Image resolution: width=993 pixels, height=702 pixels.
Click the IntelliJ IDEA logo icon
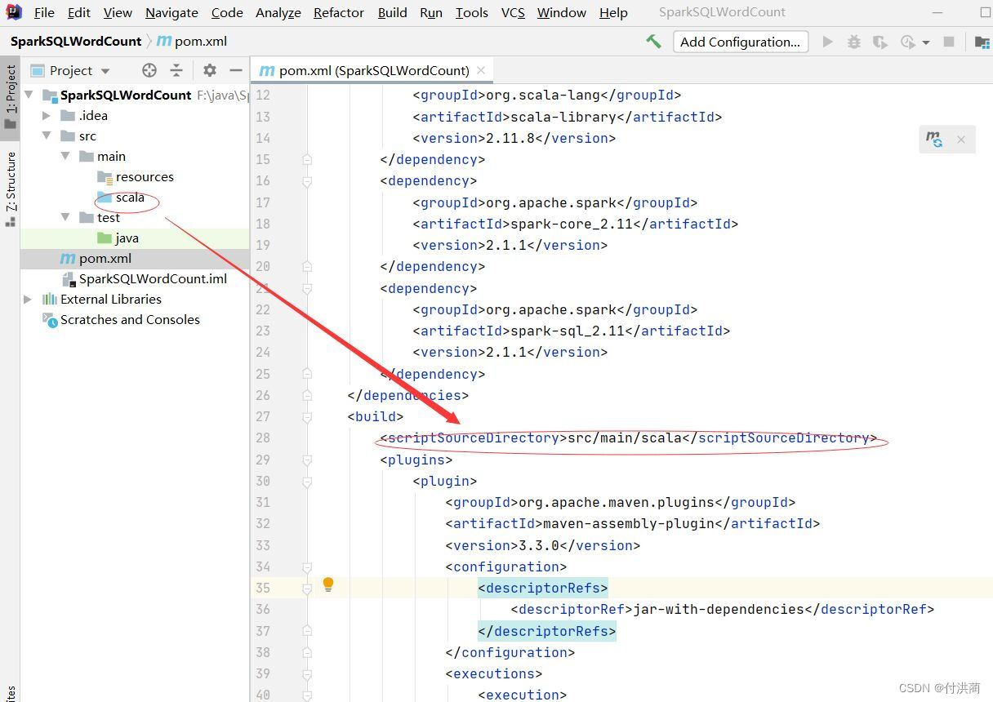pos(13,11)
